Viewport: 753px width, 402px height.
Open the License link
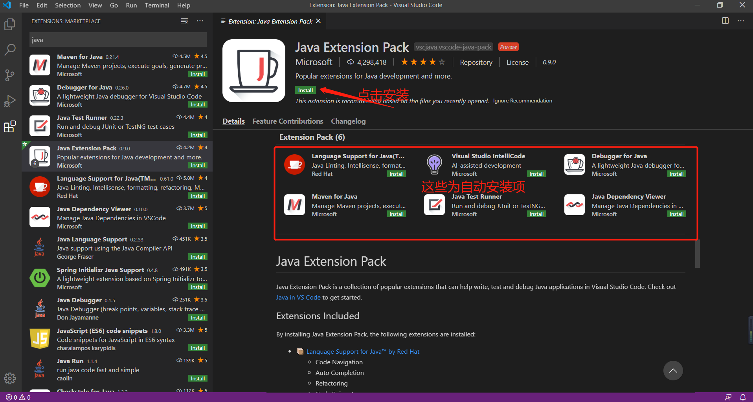coord(517,62)
